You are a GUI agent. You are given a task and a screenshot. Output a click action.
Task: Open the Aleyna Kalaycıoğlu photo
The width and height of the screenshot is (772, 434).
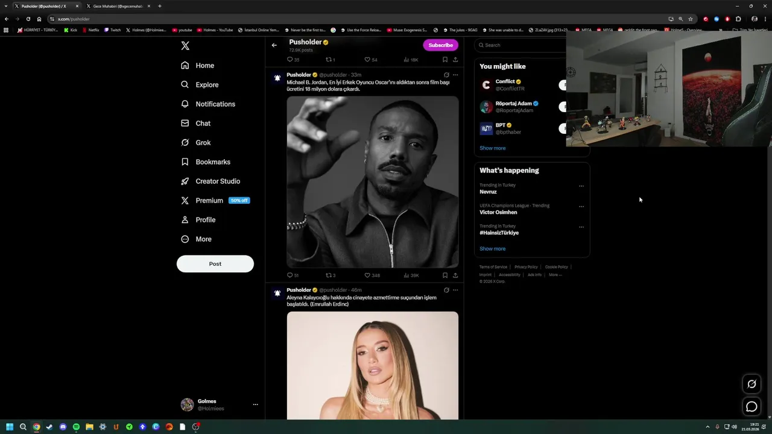(x=373, y=365)
